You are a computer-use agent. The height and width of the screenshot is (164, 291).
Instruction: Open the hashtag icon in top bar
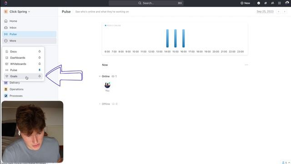[266, 3]
